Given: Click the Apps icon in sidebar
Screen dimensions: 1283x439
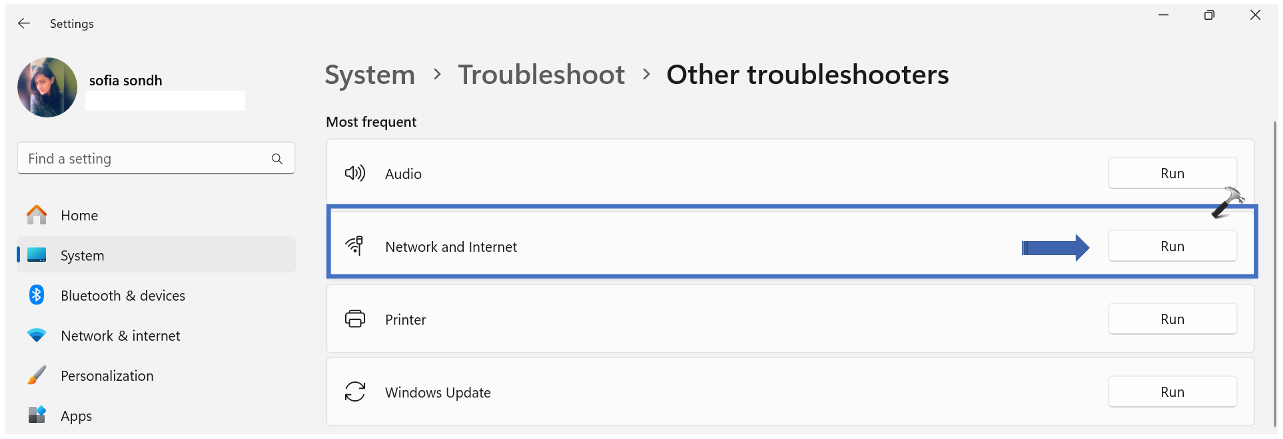Looking at the screenshot, I should (x=36, y=415).
